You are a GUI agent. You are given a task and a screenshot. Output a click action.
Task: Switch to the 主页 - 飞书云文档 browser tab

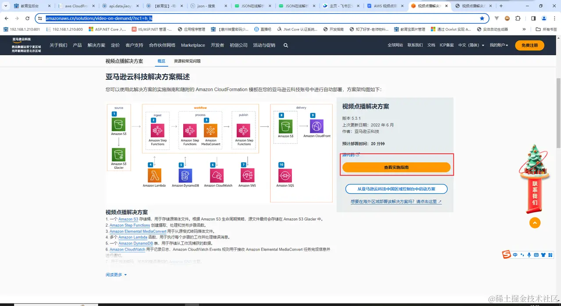click(340, 6)
